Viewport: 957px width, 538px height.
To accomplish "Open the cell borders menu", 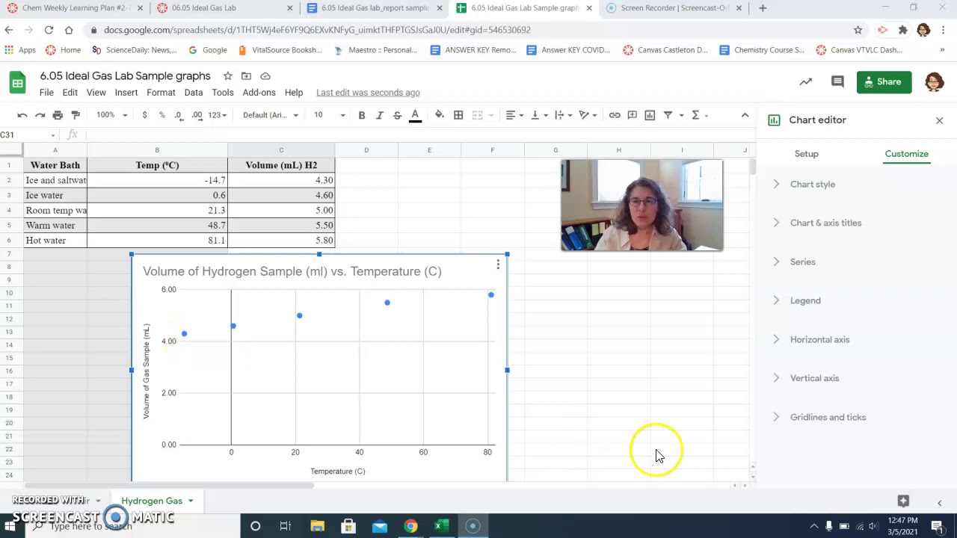I will pos(458,115).
